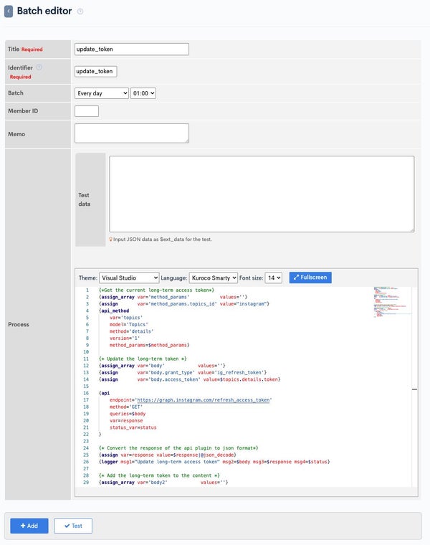Click "model='Topics'" on line 6
This screenshot has width=430, height=545.
[x=129, y=325]
